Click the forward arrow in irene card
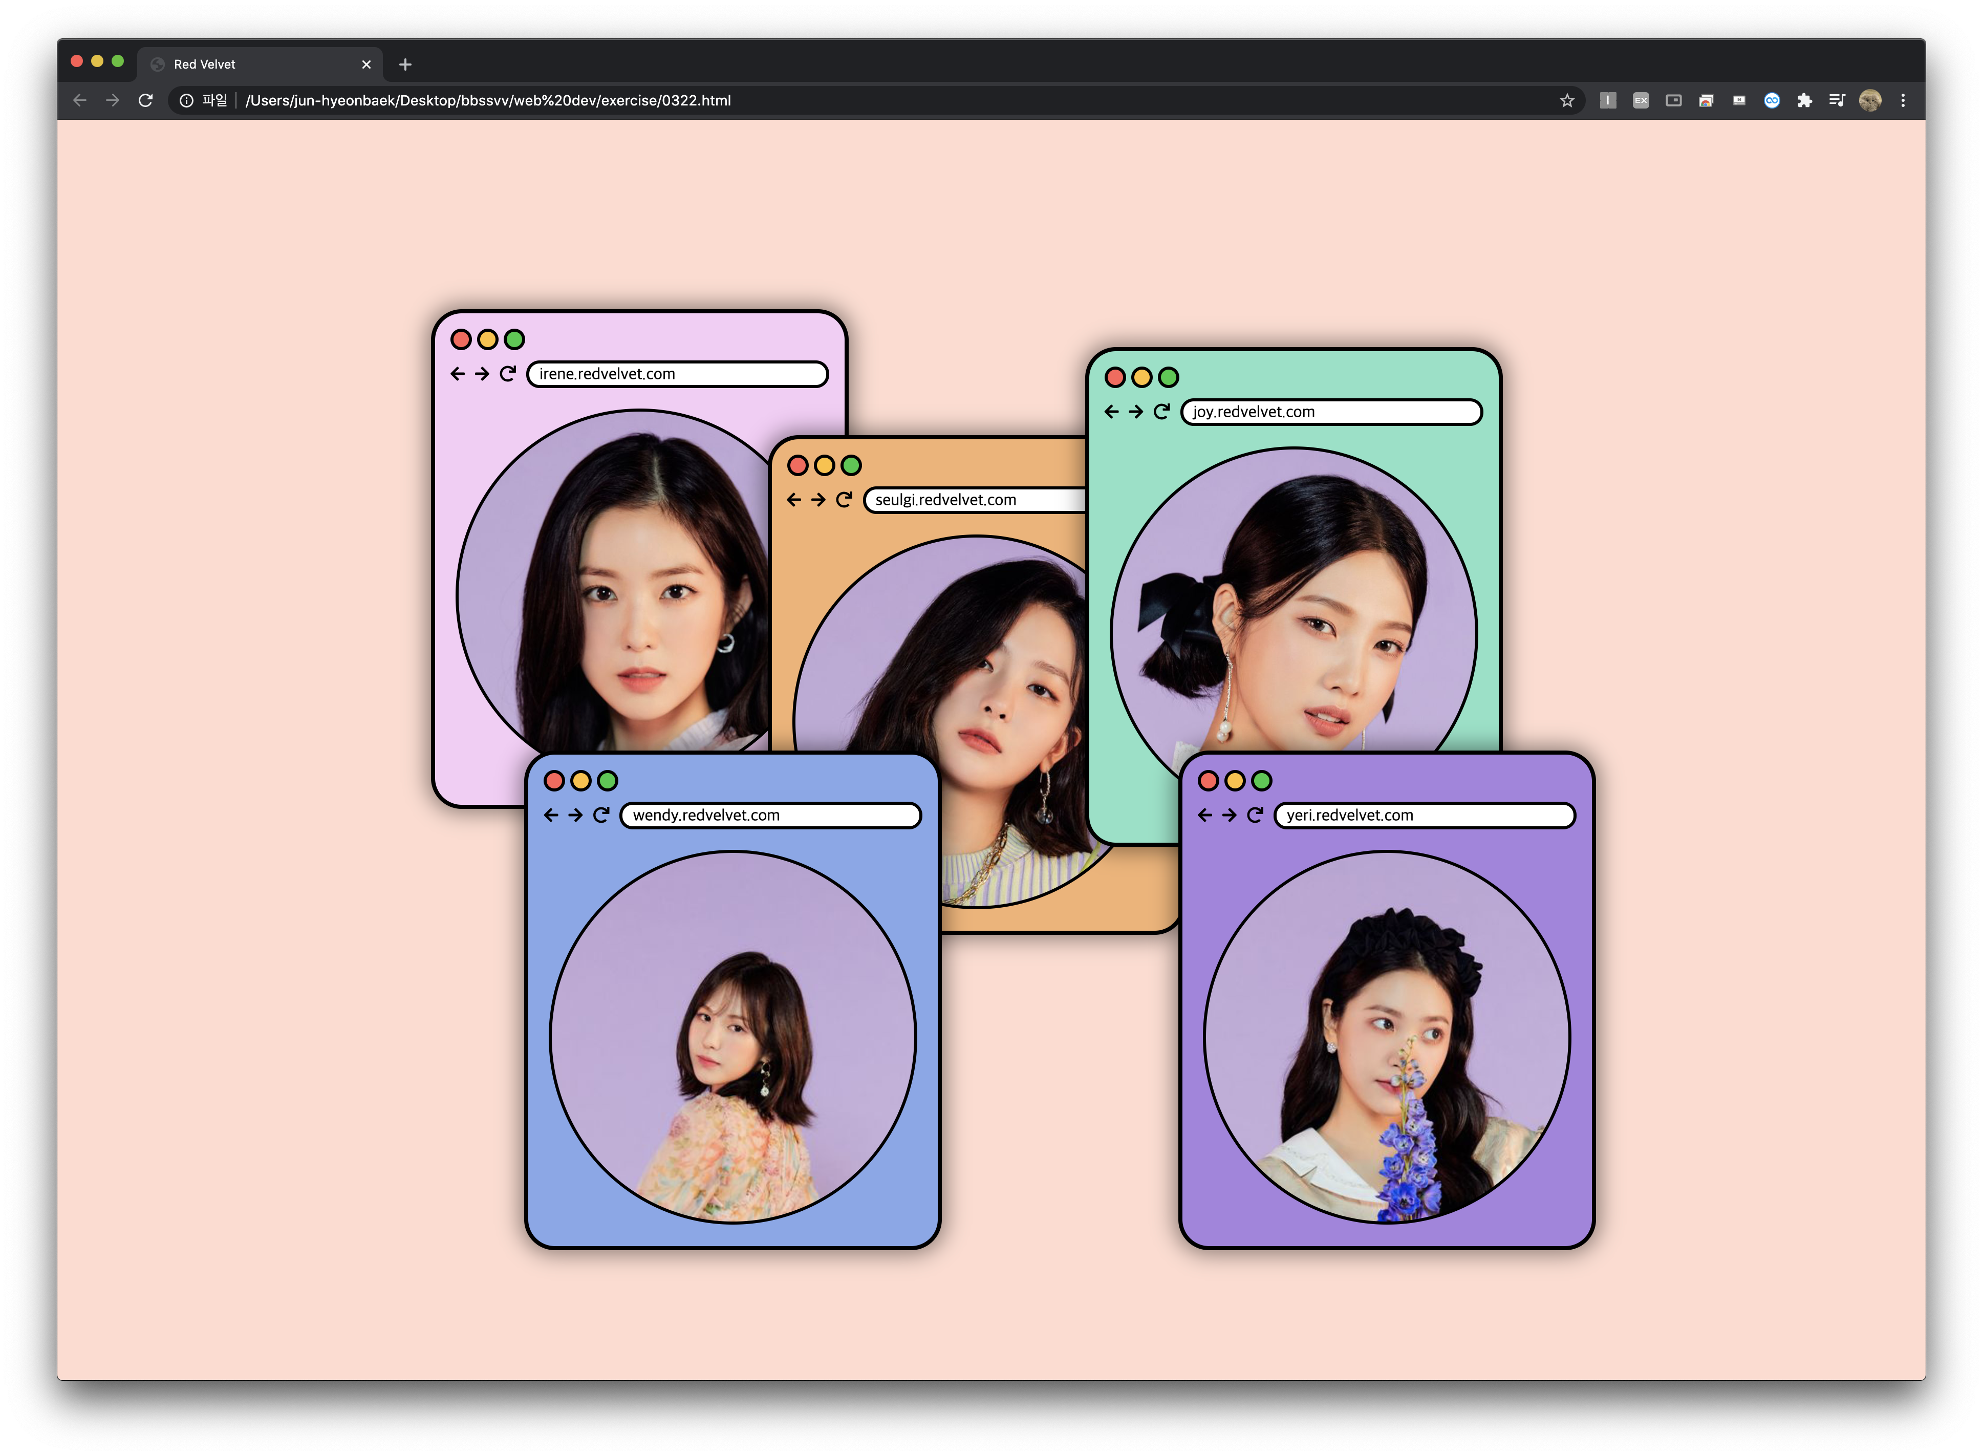Image resolution: width=1983 pixels, height=1456 pixels. (482, 374)
